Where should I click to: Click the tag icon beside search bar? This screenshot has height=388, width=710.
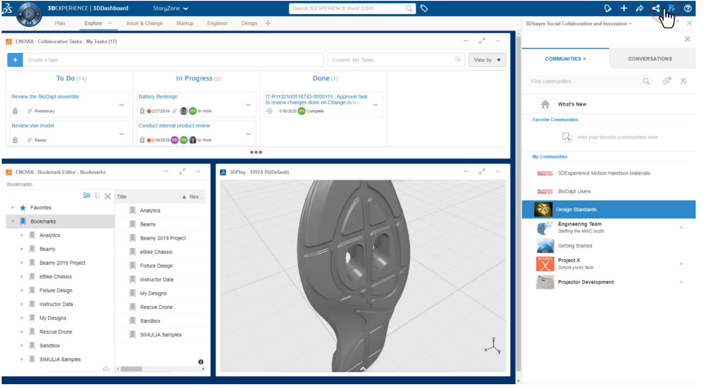[x=424, y=8]
